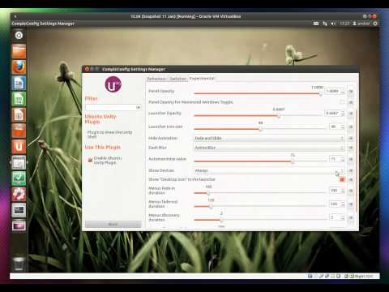The height and width of the screenshot is (292, 389).
Task: Click the Launcher icon size spinner arrows
Action: [343, 127]
